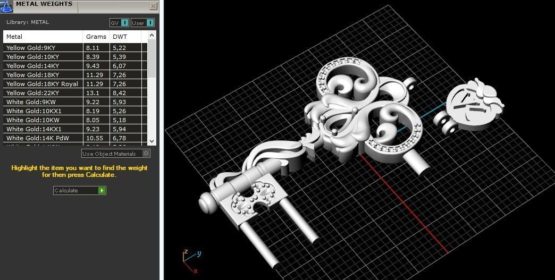Select the White Gold:9KW row
Viewport: 555px width, 280px height.
click(x=75, y=102)
